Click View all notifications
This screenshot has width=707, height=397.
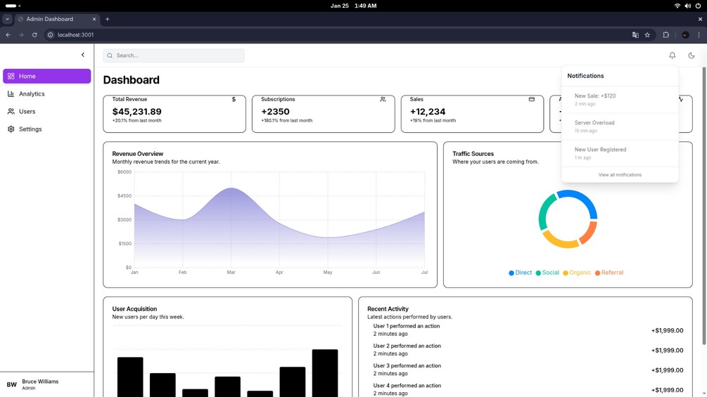tap(620, 175)
